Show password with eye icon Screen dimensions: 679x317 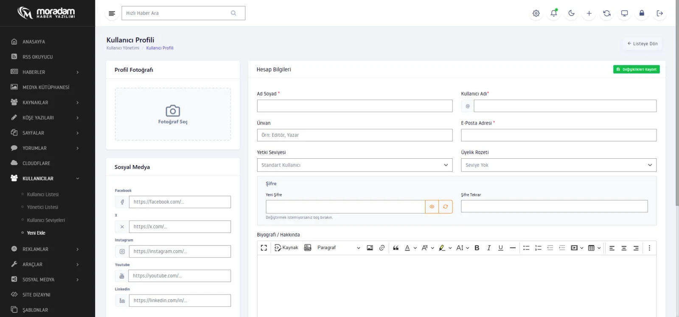pos(432,207)
